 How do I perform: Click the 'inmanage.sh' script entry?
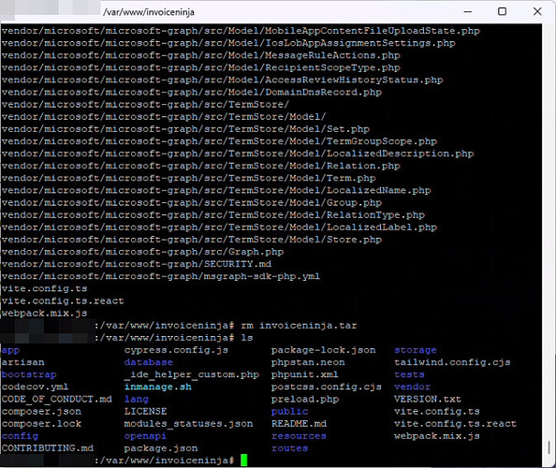coord(158,387)
